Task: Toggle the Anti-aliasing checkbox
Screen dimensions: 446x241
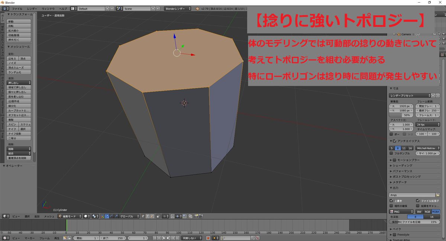Action: point(395,141)
